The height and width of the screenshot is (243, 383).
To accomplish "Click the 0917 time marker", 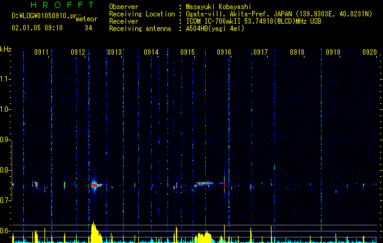I will point(261,52).
